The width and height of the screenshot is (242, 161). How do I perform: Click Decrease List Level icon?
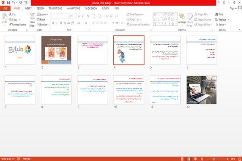click(x=107, y=16)
